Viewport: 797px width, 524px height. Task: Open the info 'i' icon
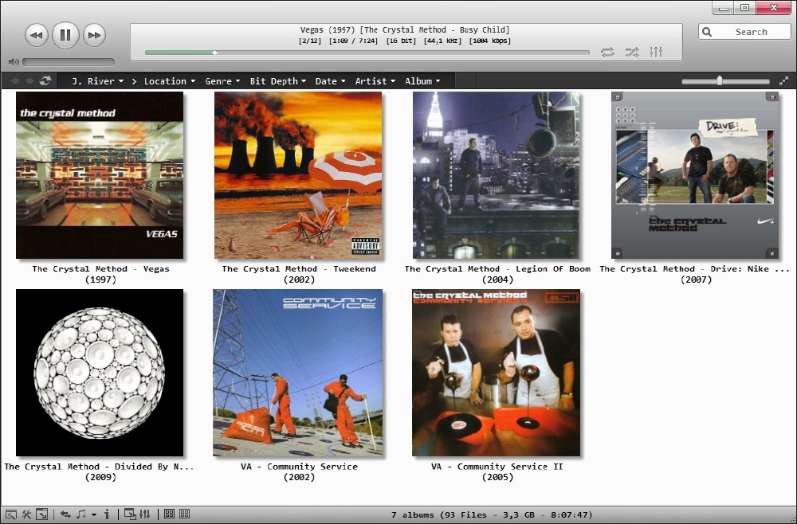click(x=107, y=514)
